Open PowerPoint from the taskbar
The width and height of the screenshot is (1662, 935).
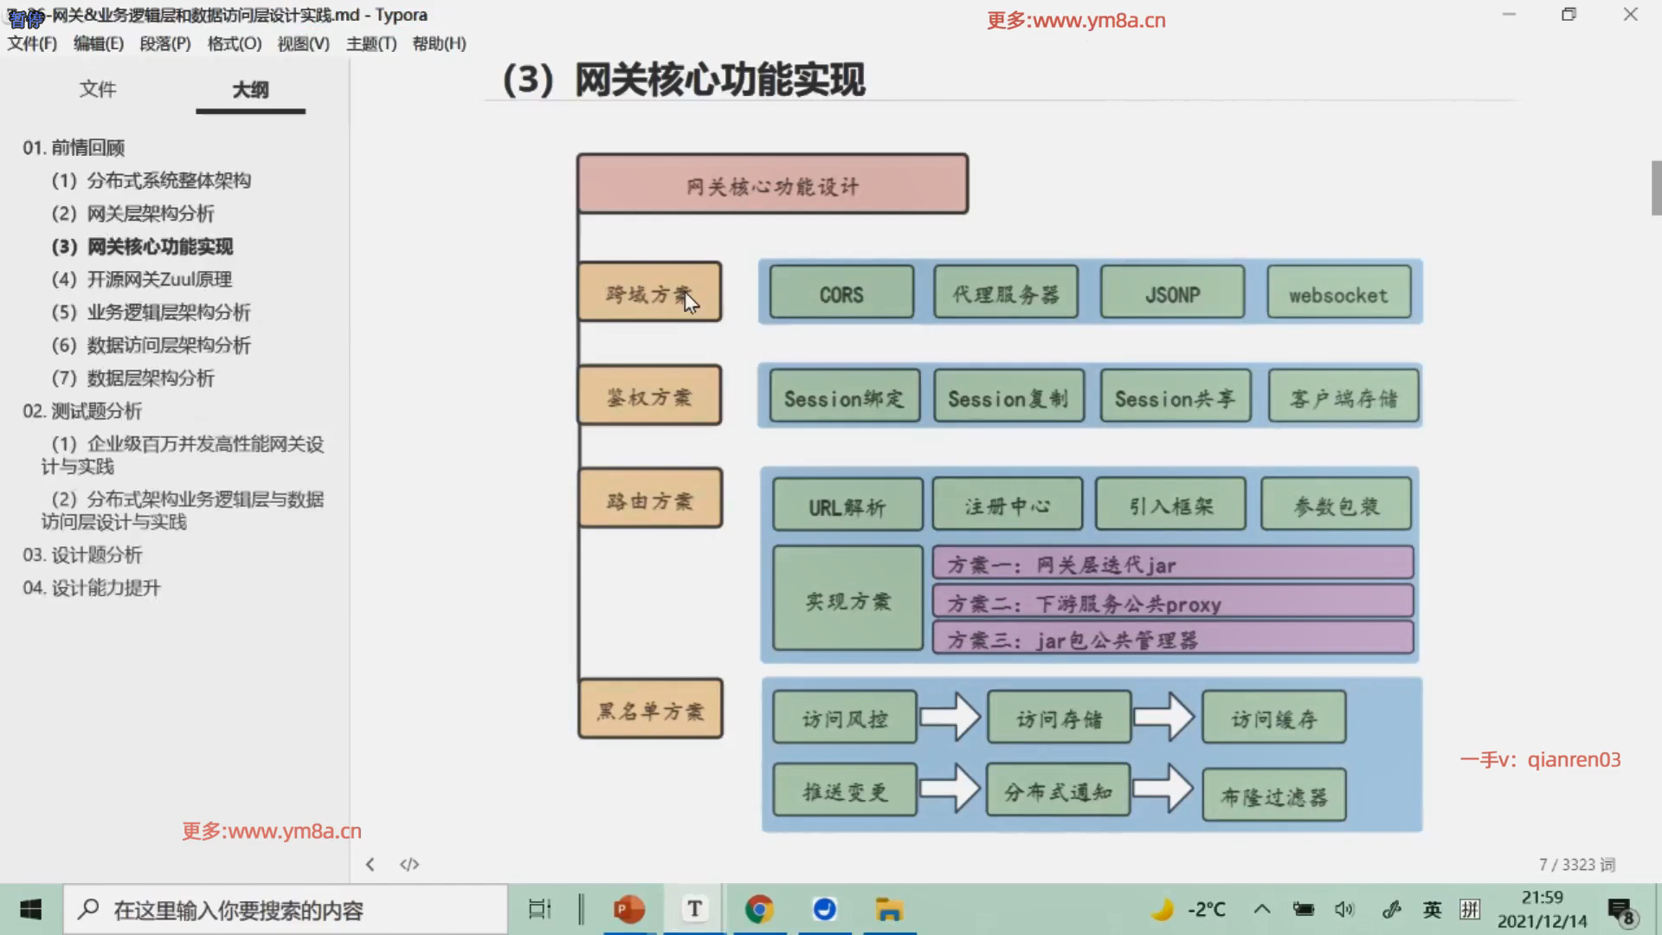(629, 909)
